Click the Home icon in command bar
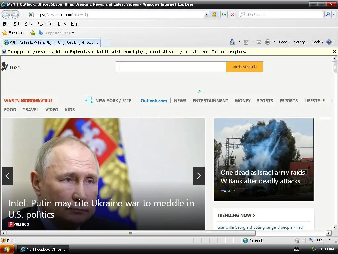Viewport: 338px width, 254px height. click(x=233, y=42)
